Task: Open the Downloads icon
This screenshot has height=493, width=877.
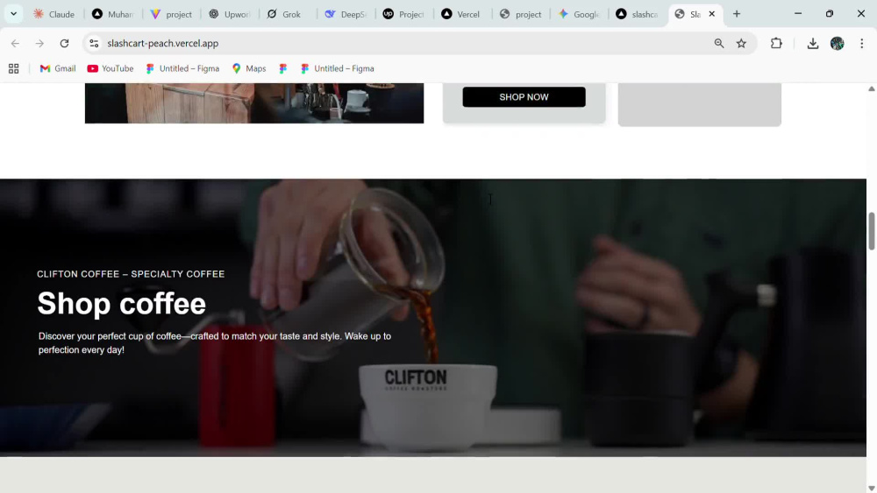Action: [x=813, y=43]
